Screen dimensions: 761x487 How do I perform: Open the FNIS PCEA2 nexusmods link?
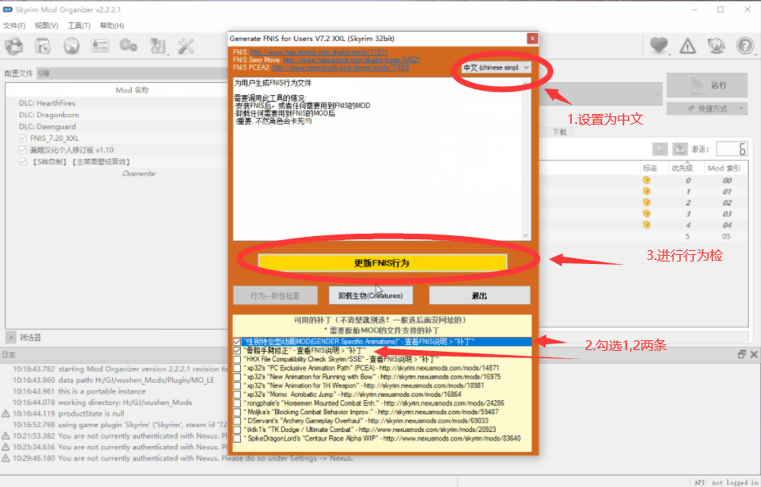[x=340, y=67]
